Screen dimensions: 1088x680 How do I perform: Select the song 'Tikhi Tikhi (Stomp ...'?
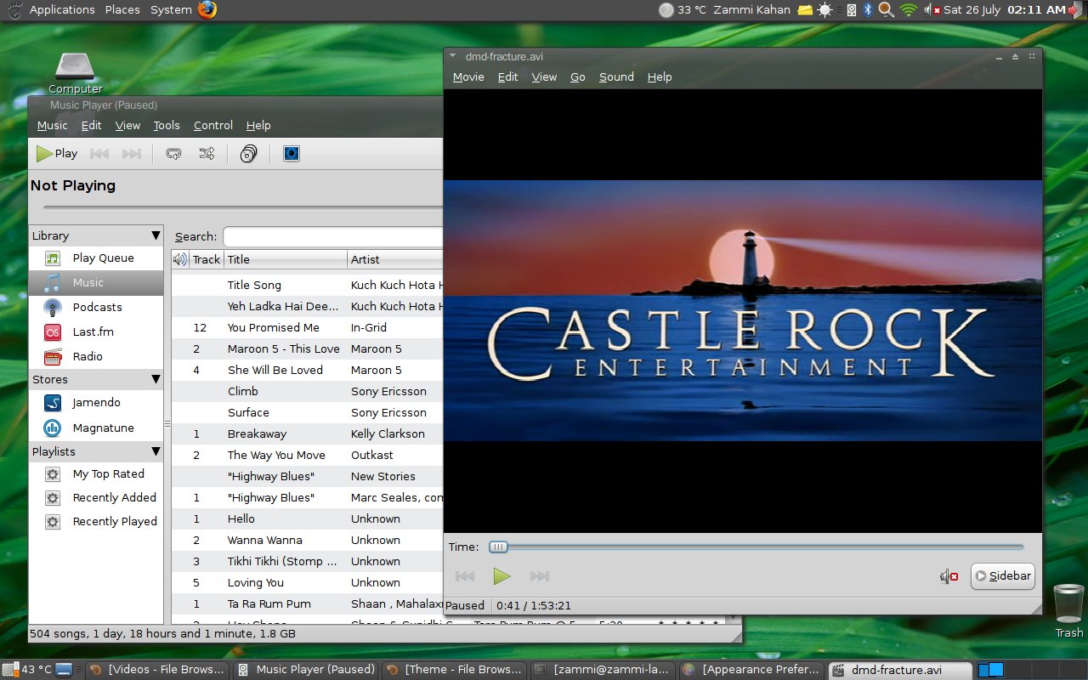coord(308,561)
